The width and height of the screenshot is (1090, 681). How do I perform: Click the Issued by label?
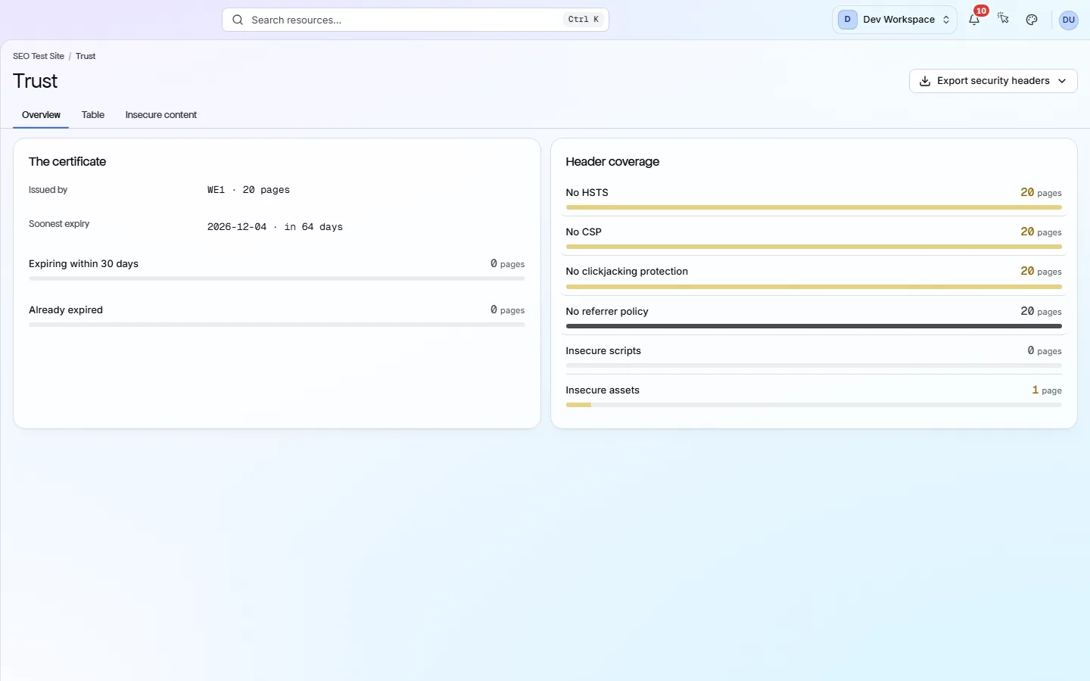click(x=48, y=190)
